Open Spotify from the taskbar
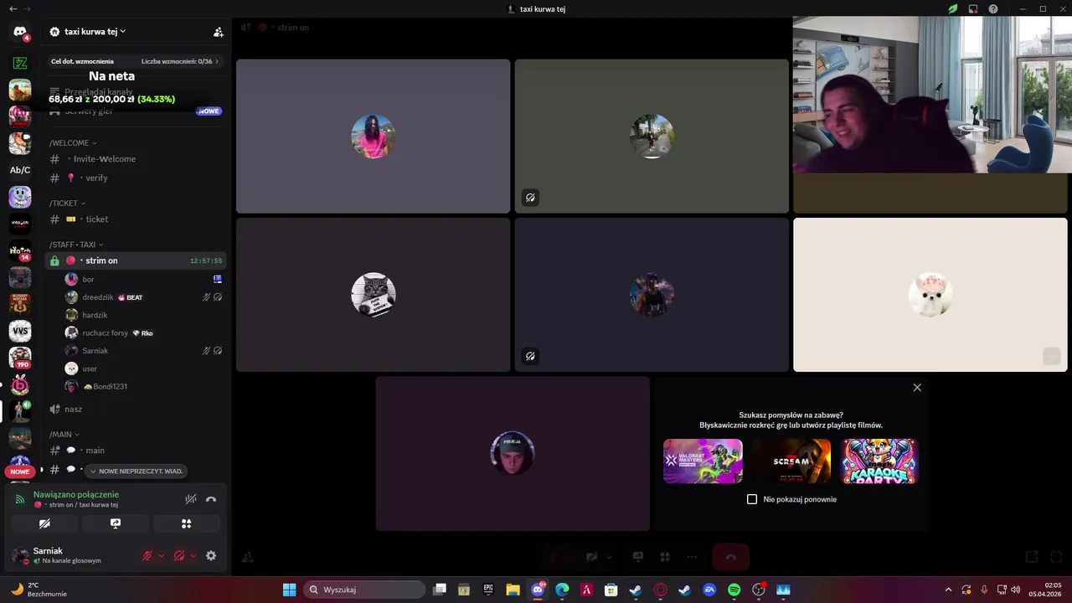The image size is (1072, 603). pyautogui.click(x=734, y=590)
